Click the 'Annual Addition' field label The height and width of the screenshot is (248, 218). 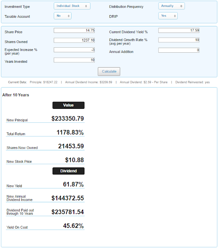pyautogui.click(x=121, y=52)
